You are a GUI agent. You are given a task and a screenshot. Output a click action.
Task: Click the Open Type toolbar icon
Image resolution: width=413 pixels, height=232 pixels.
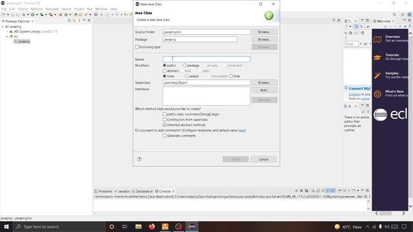[x=76, y=15]
